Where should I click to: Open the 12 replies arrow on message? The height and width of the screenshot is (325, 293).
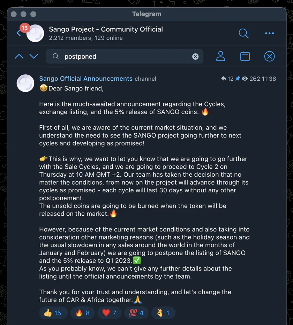[x=227, y=79]
